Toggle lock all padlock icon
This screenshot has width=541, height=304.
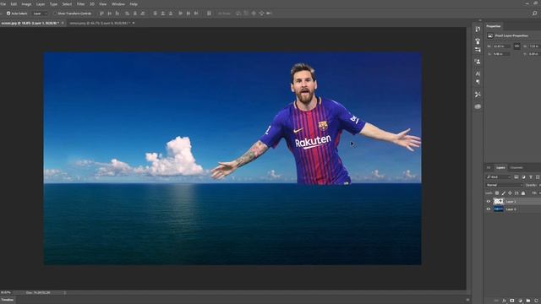(523, 193)
